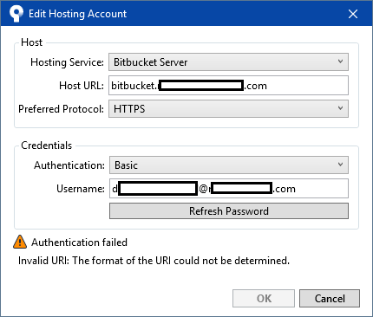
Task: Click the orange authentication warning icon
Action: coord(20,242)
